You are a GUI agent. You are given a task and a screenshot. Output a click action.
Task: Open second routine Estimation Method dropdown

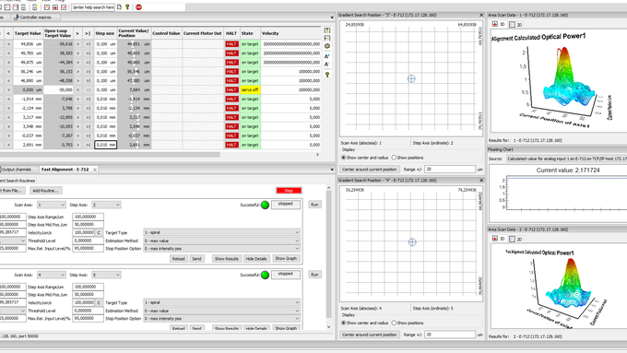click(x=221, y=311)
